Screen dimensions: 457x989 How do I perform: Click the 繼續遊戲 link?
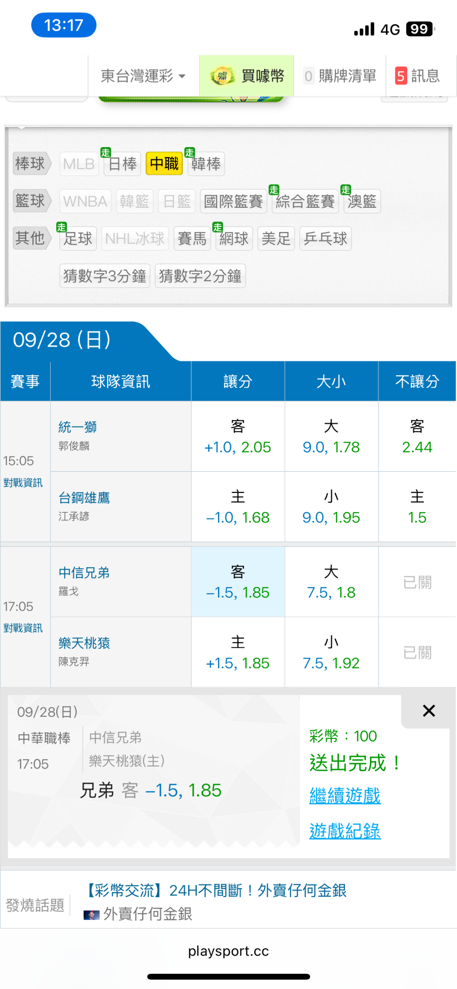345,796
